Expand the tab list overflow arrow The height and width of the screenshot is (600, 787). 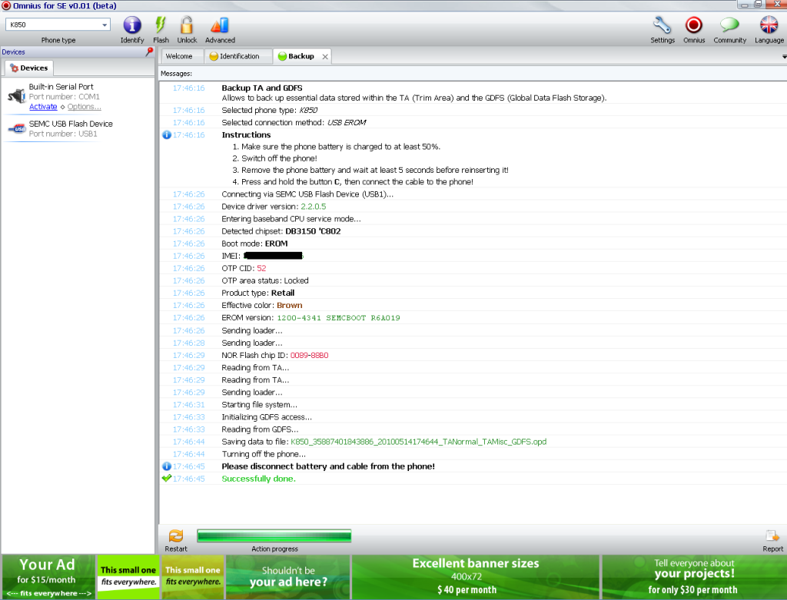tap(783, 57)
